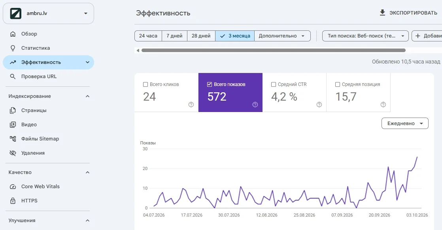442x230 pixels.
Task: Click the 04.07.2026 axis date label
Action: [x=154, y=215]
